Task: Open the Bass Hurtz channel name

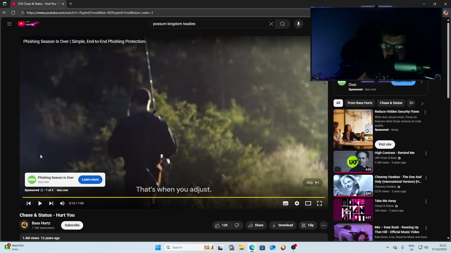Action: click(x=41, y=223)
